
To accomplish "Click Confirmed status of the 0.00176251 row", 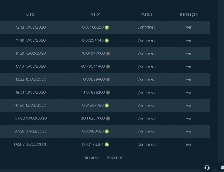I will pyautogui.click(x=146, y=145).
